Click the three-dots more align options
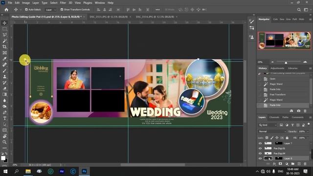313x176 pixels. pos(157,10)
